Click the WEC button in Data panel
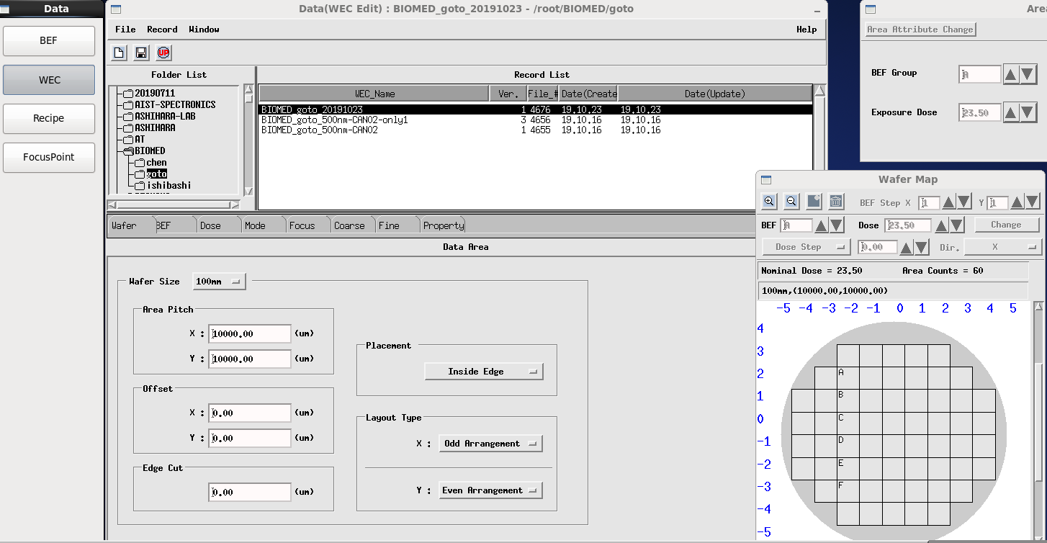 click(49, 80)
